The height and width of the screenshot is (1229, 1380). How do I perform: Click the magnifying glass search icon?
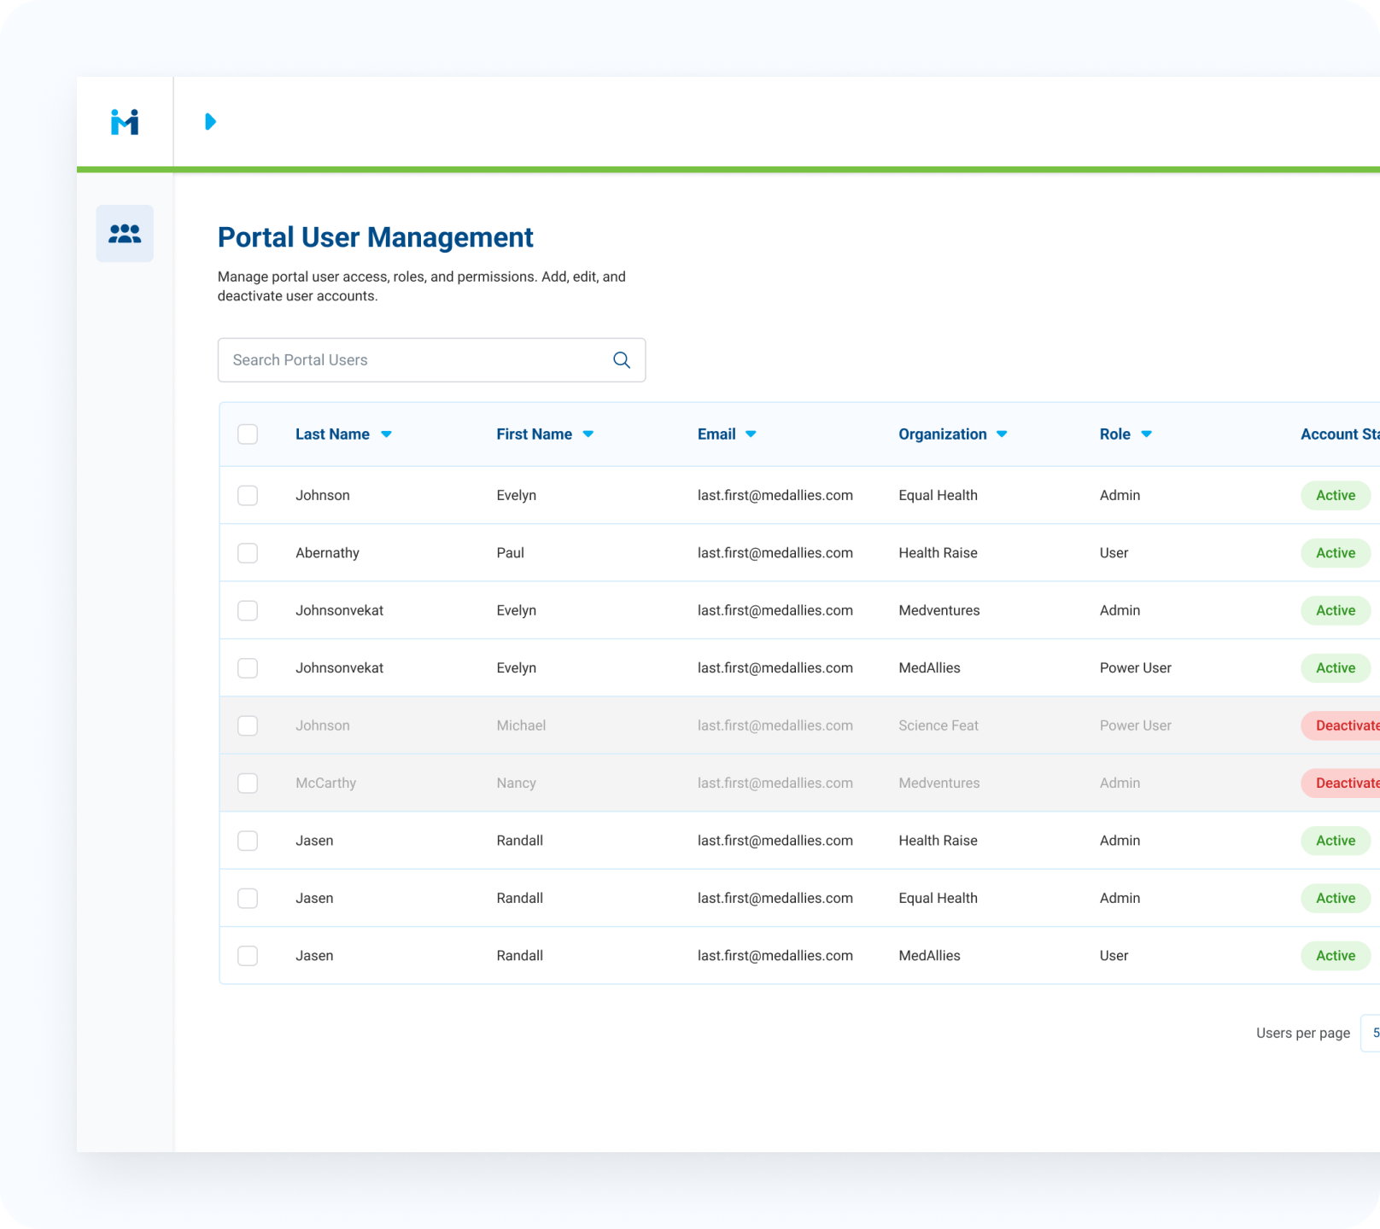click(622, 360)
